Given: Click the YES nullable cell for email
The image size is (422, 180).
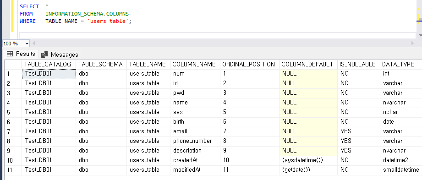Looking at the screenshot, I should [358, 132].
